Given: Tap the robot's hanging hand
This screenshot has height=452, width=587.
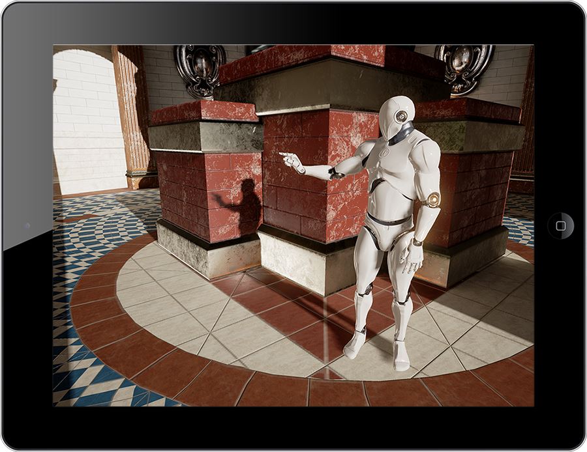Looking at the screenshot, I should pos(412,257).
